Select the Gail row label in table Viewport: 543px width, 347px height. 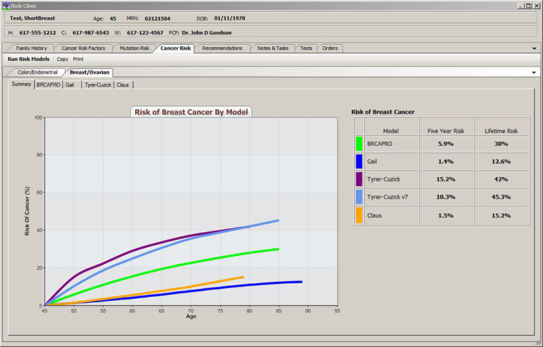[x=372, y=162]
